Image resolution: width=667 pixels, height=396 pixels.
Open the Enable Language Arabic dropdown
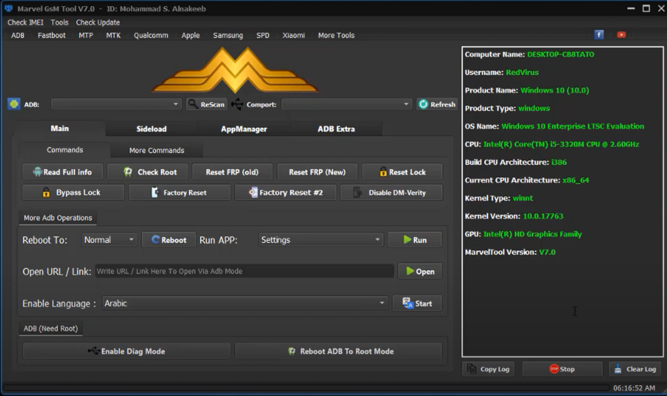point(245,304)
